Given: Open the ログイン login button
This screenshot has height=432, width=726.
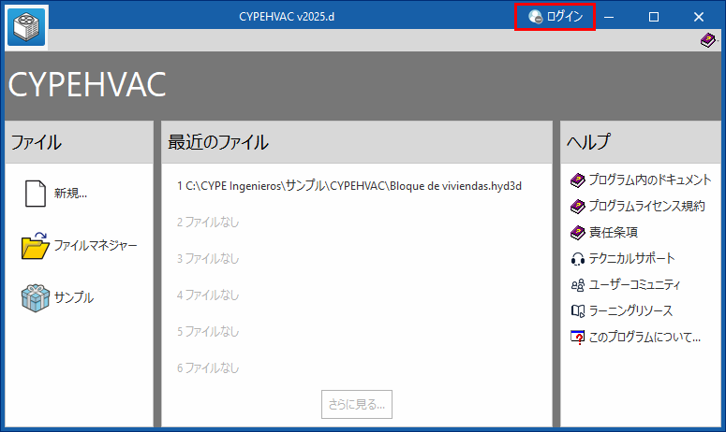Looking at the screenshot, I should [555, 17].
